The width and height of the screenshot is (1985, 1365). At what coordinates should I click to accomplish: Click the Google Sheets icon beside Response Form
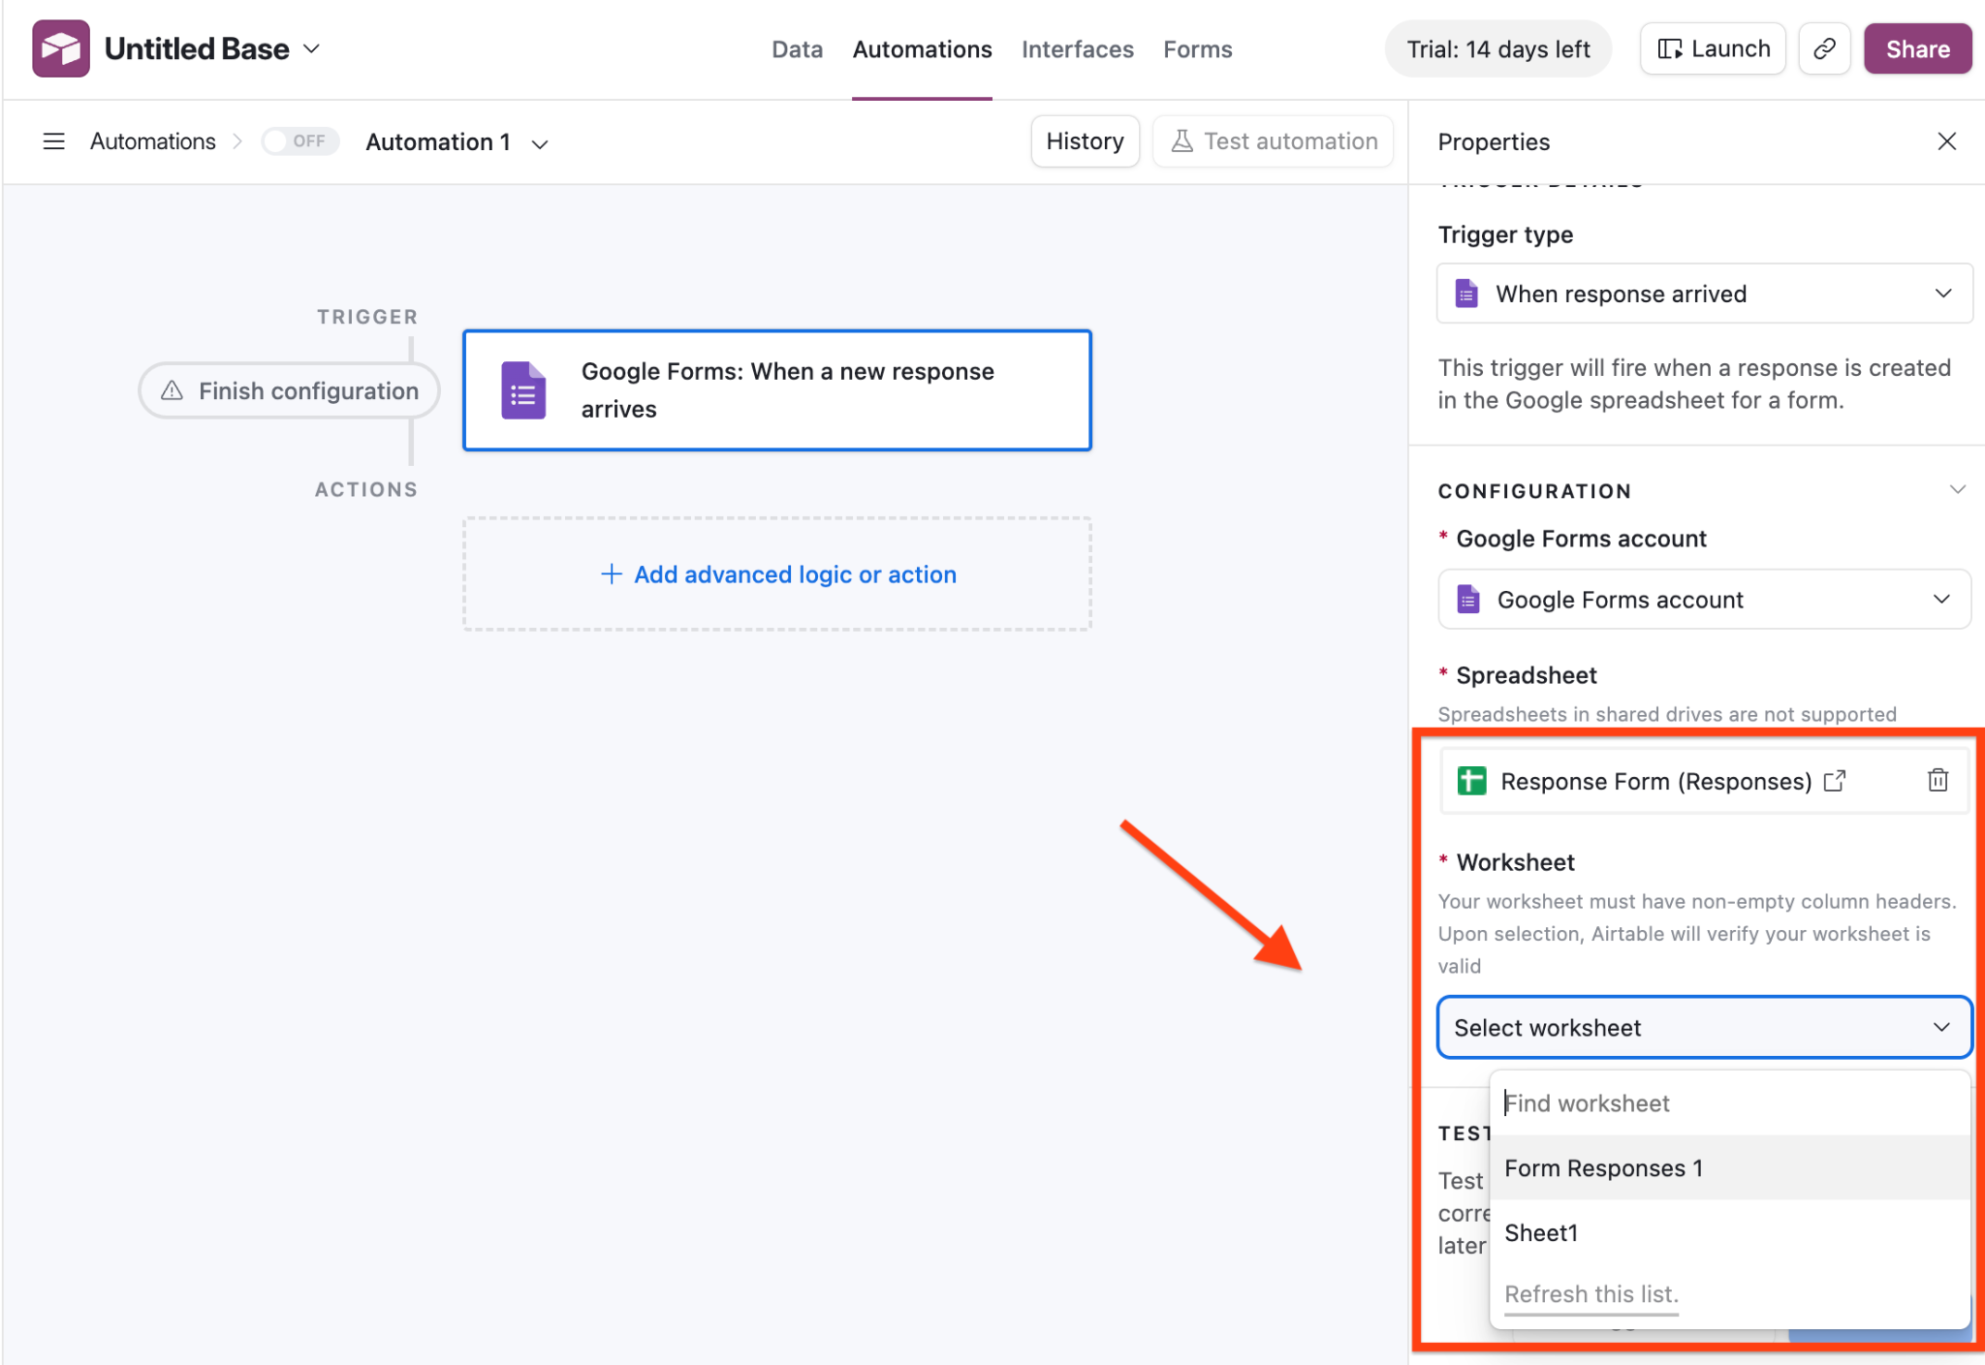point(1471,781)
